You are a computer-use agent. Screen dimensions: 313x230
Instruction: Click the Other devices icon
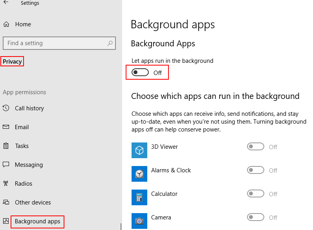[x=6, y=202]
